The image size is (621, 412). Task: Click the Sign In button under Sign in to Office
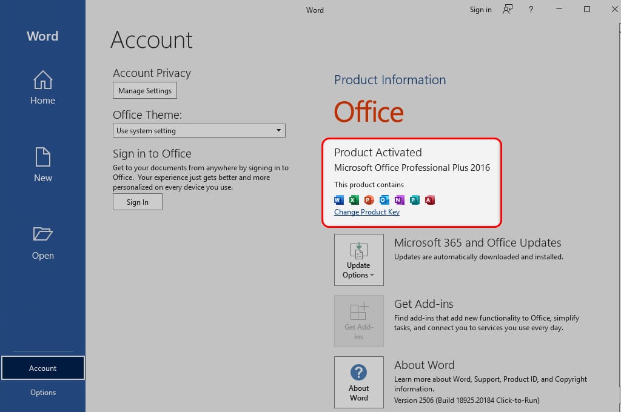click(138, 202)
